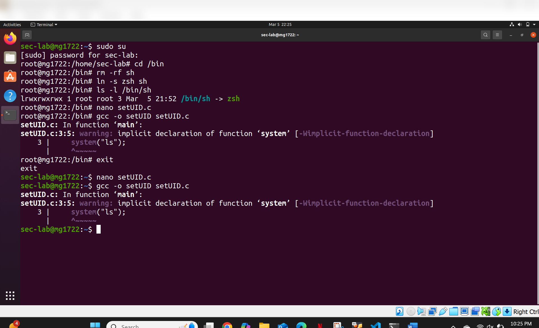Open Firefox from the Ubuntu dock
Viewport: 539px width, 328px height.
click(10, 38)
